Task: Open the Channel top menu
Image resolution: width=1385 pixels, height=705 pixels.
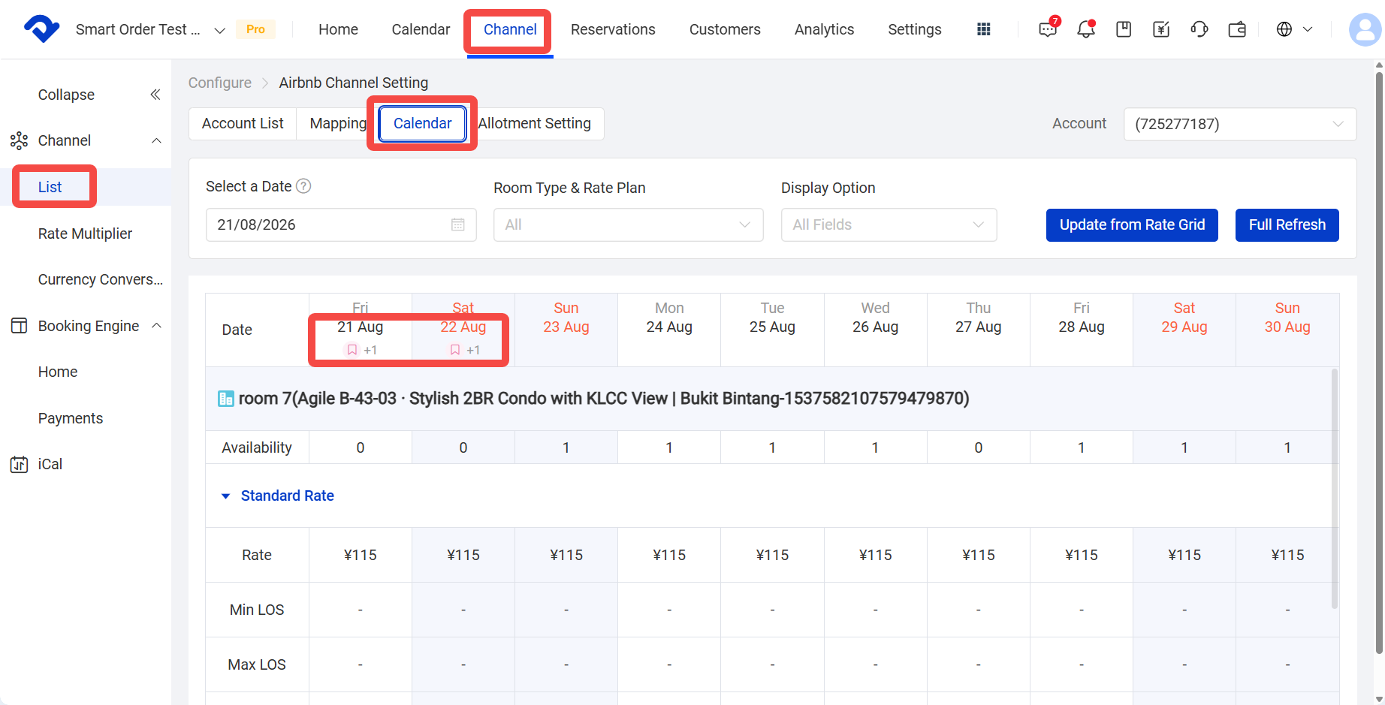Action: 510,29
